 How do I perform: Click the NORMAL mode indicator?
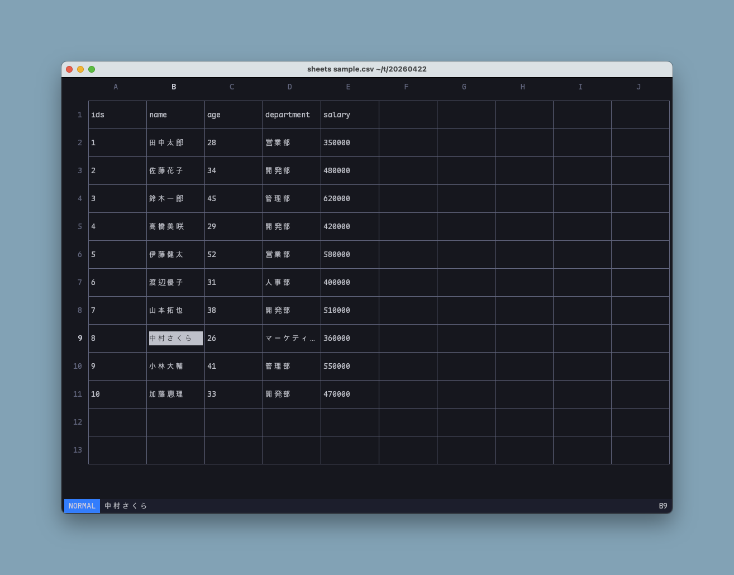coord(82,506)
